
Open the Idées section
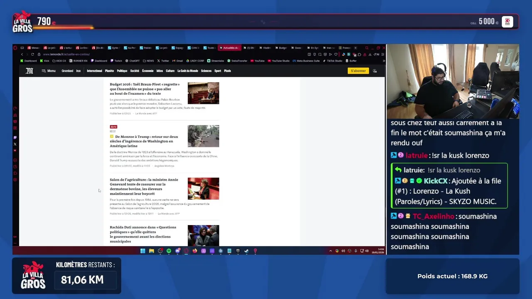(160, 71)
